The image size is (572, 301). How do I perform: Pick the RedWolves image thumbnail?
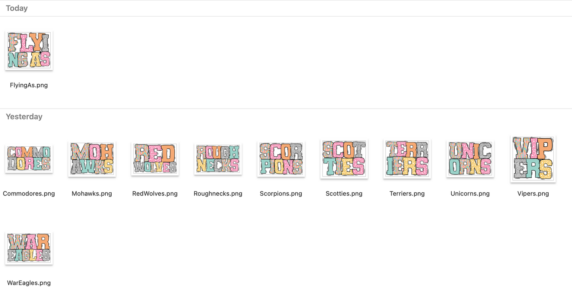point(155,159)
